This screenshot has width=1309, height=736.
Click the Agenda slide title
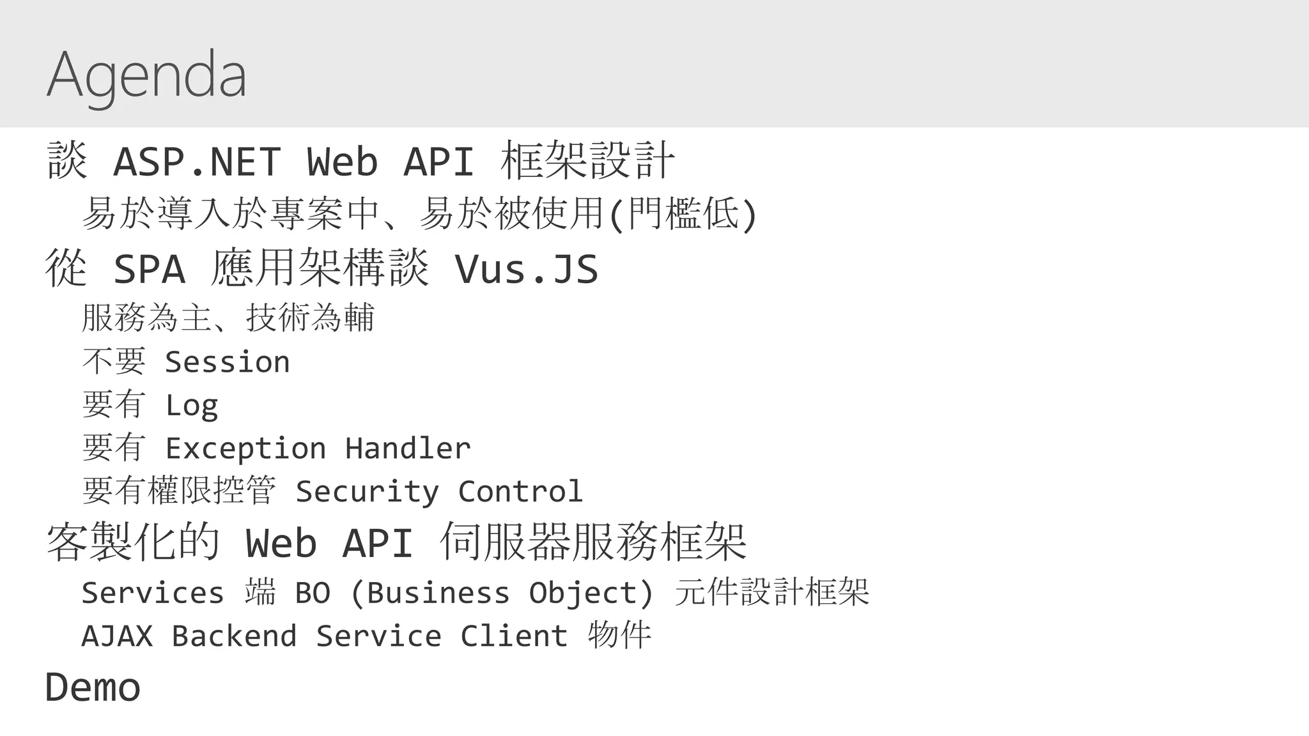click(x=146, y=77)
